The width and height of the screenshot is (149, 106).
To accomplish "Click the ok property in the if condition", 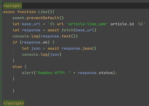I will [x=45, y=42].
